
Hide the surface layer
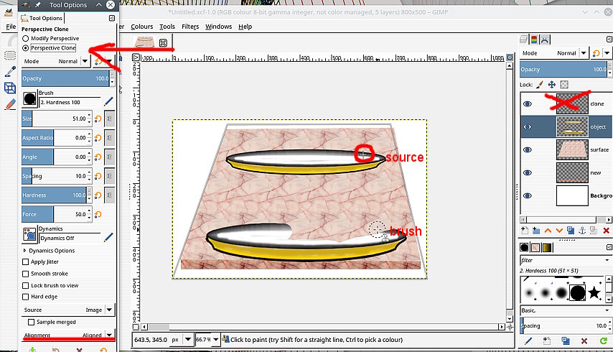[528, 150]
